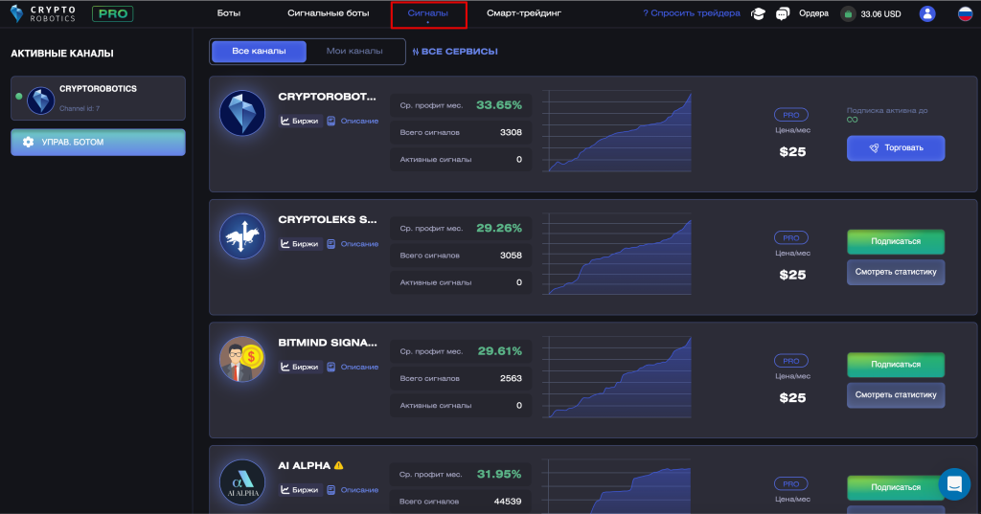Open the "Сигналы" tab in the top menu
Viewport: 981px width, 514px height.
(428, 13)
